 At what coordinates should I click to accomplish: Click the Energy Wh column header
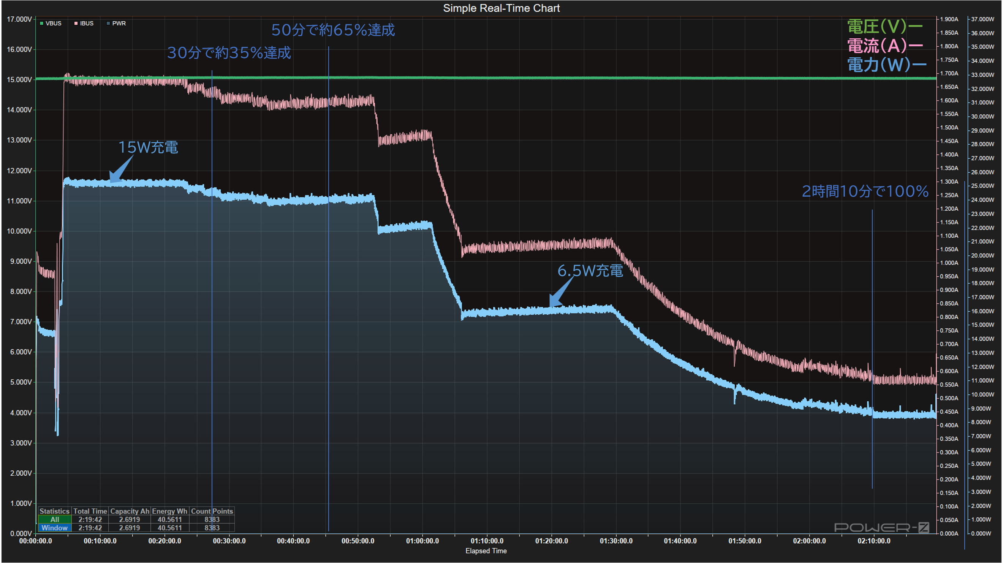point(169,511)
